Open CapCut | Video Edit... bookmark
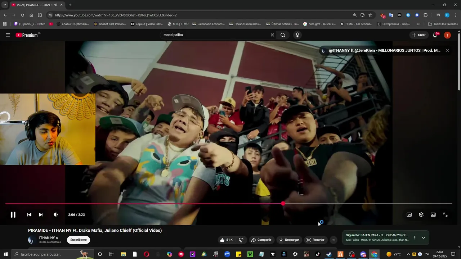 point(147,24)
